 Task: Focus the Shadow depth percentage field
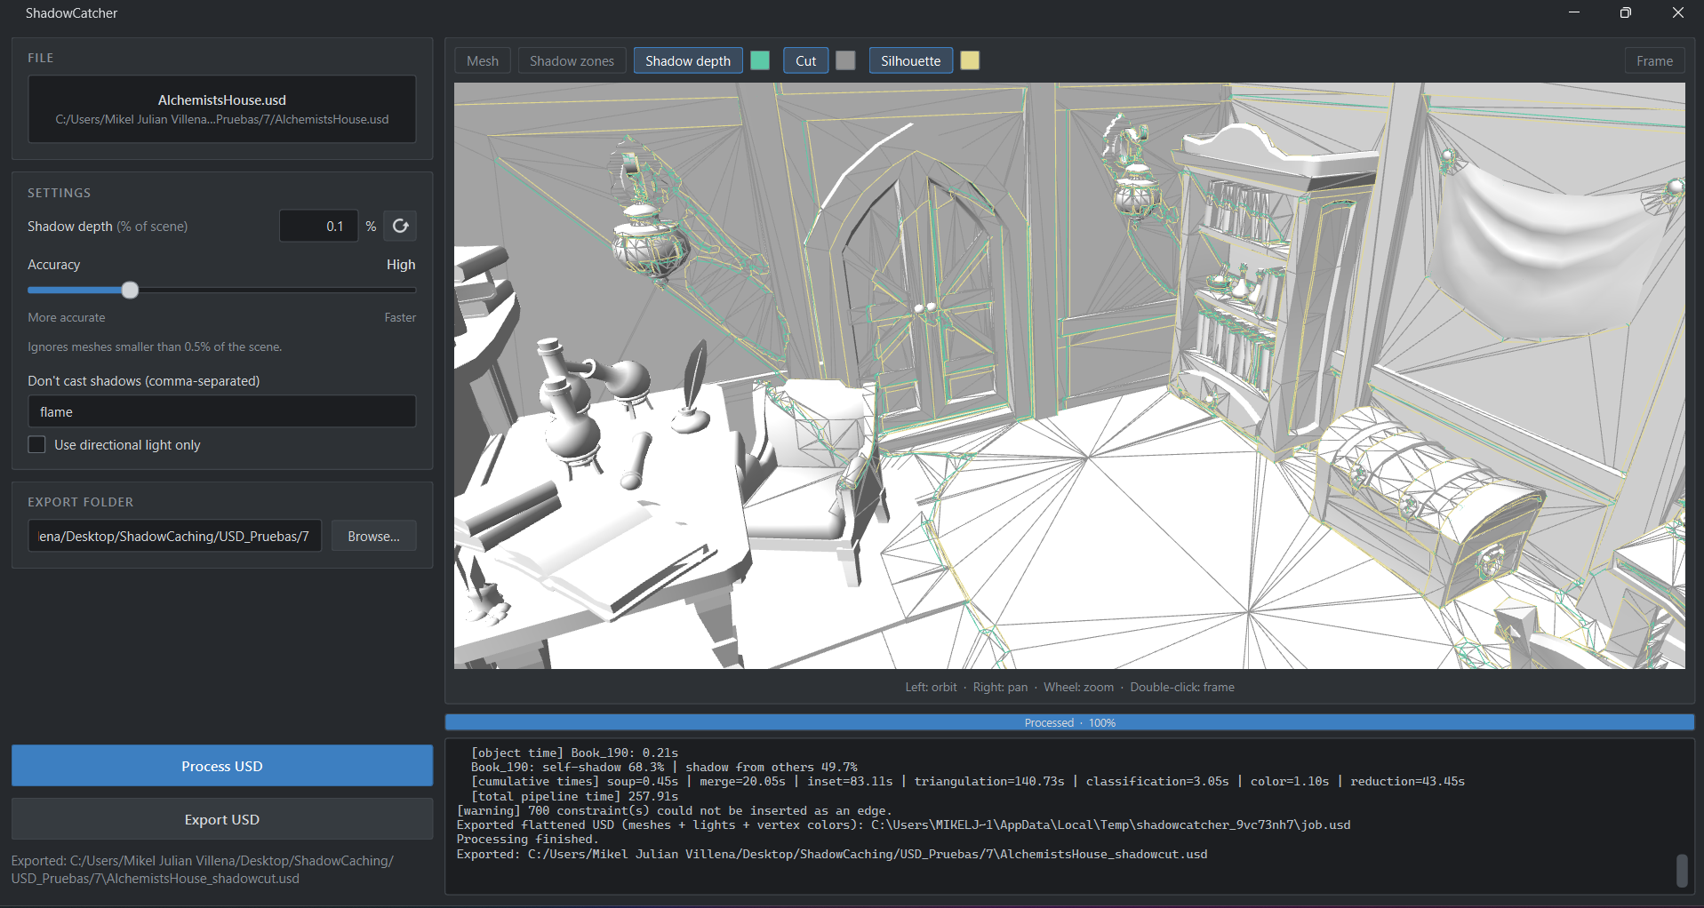[318, 226]
